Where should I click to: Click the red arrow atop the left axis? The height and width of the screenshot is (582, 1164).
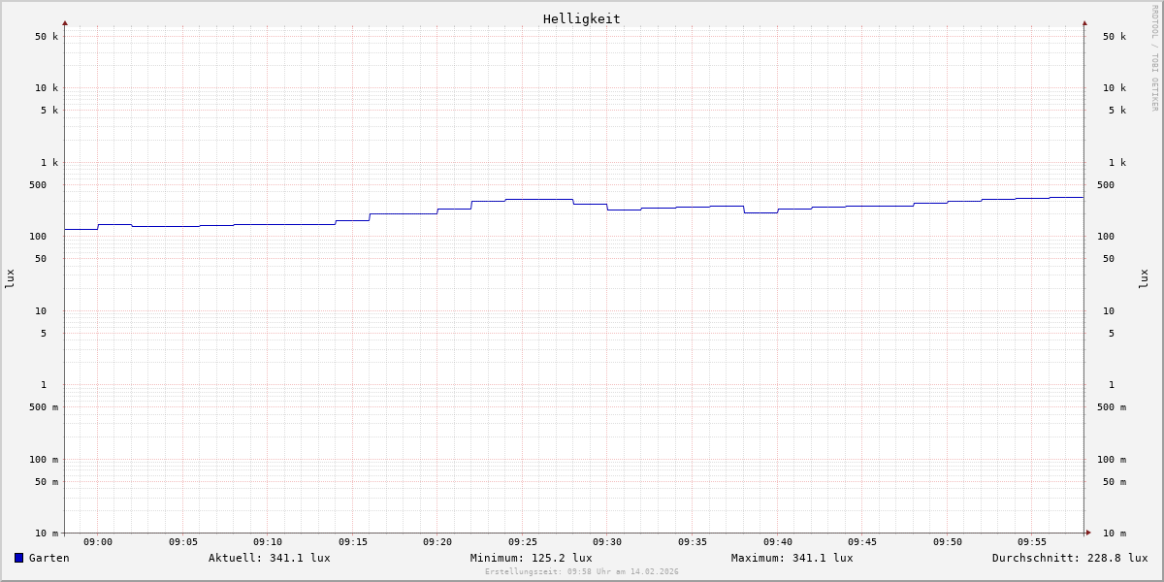pos(65,22)
